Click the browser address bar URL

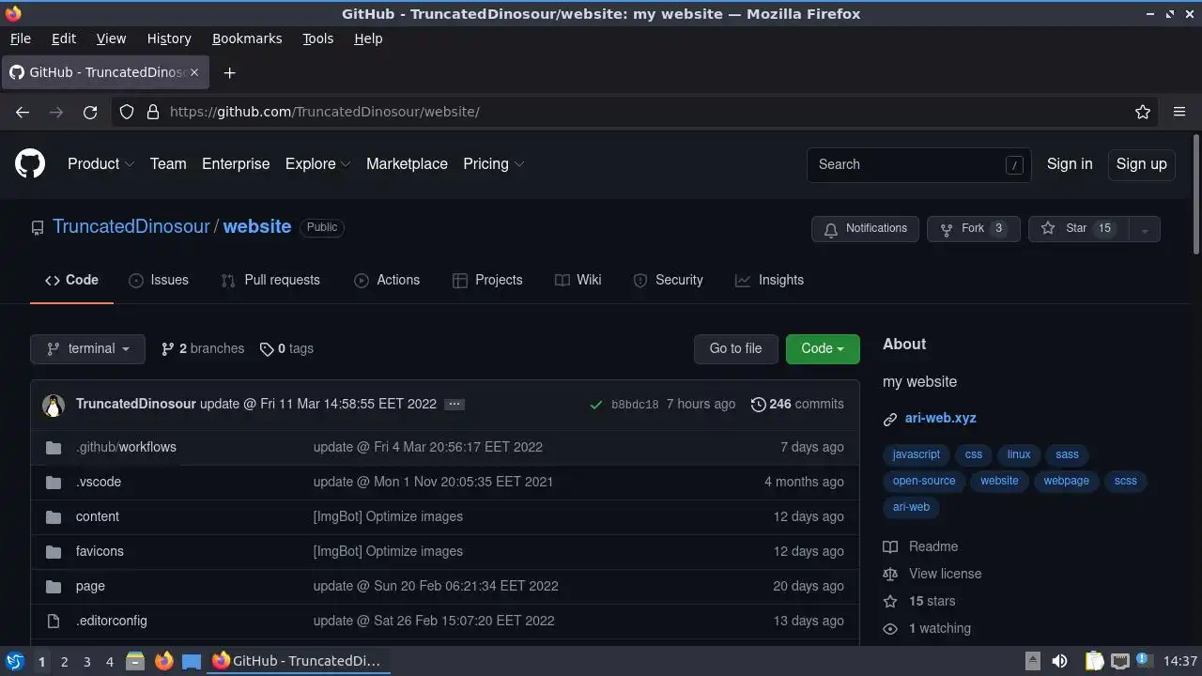[325, 112]
